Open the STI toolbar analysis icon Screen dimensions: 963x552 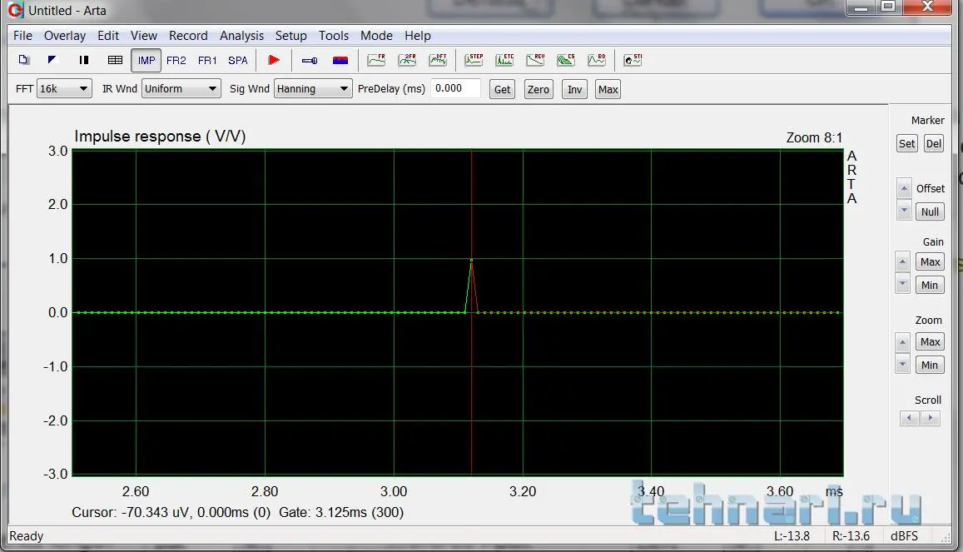[633, 60]
